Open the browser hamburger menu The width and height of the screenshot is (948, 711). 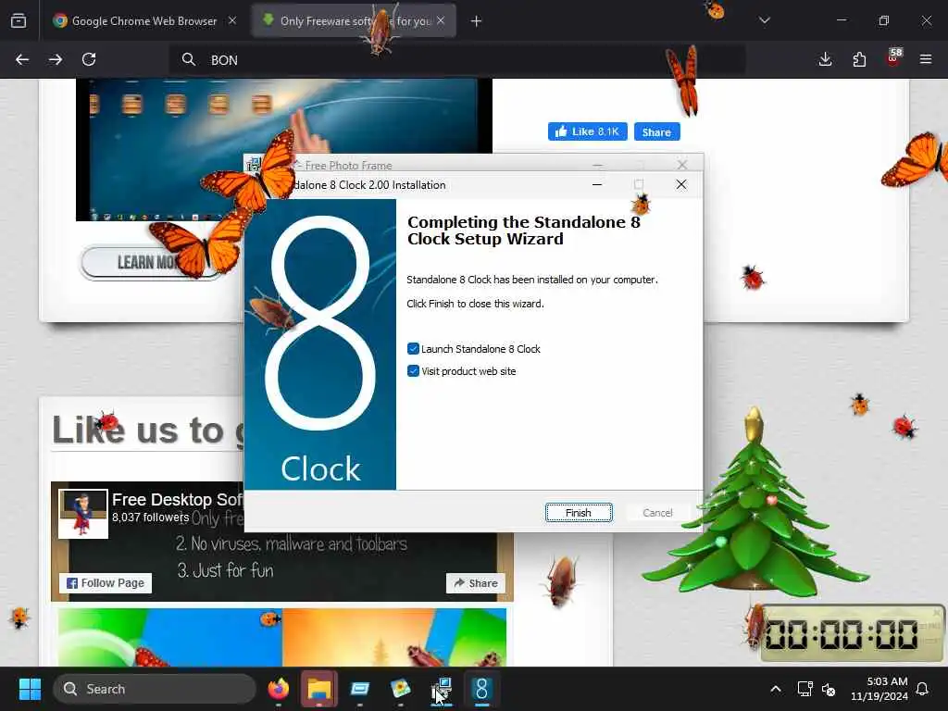(x=926, y=59)
